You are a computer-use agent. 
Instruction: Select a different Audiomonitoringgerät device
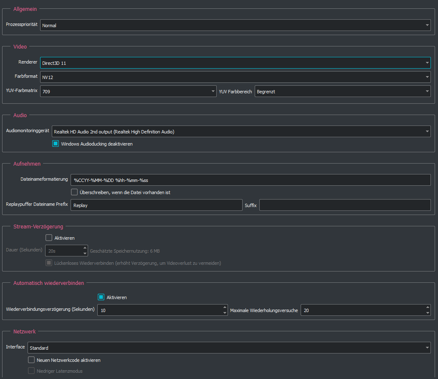point(241,131)
